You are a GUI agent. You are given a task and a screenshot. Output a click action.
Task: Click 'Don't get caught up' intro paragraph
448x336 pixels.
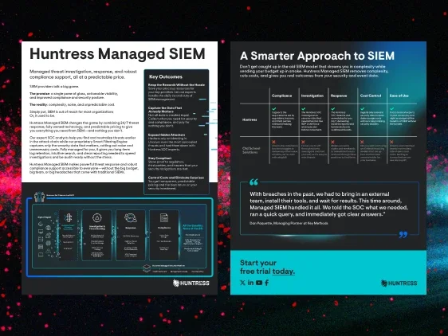(x=314, y=72)
